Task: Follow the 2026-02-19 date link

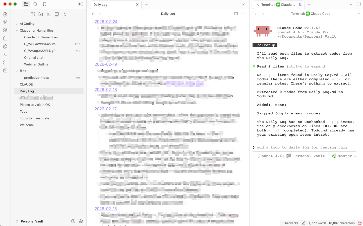Action: pyautogui.click(x=106, y=64)
